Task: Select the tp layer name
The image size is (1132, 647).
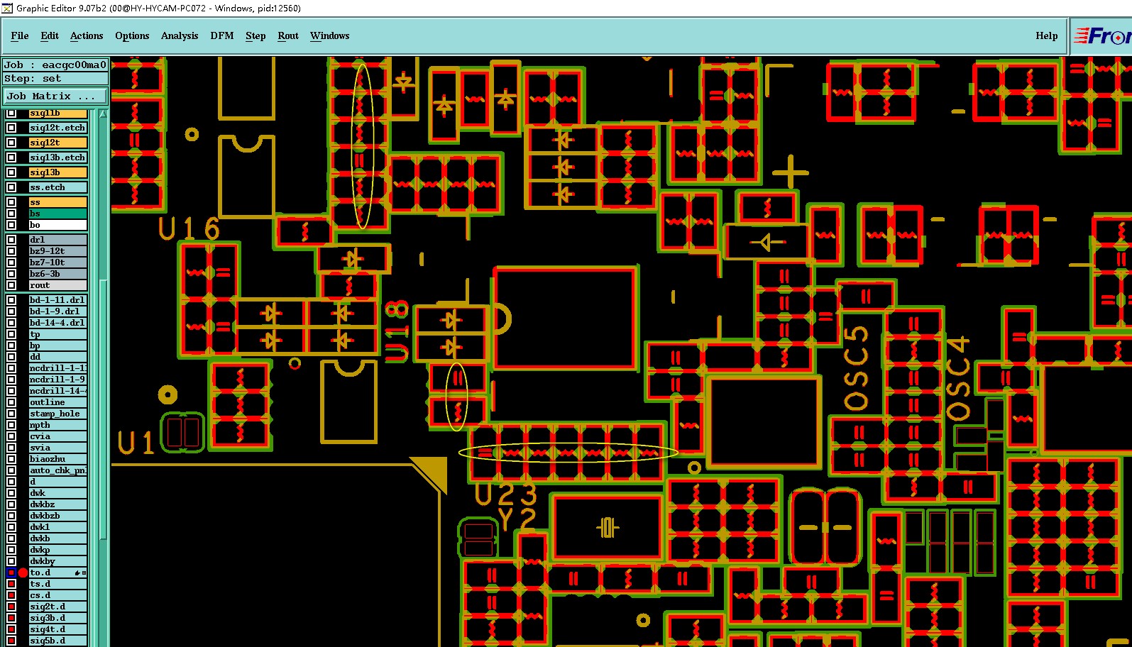Action: click(x=57, y=334)
